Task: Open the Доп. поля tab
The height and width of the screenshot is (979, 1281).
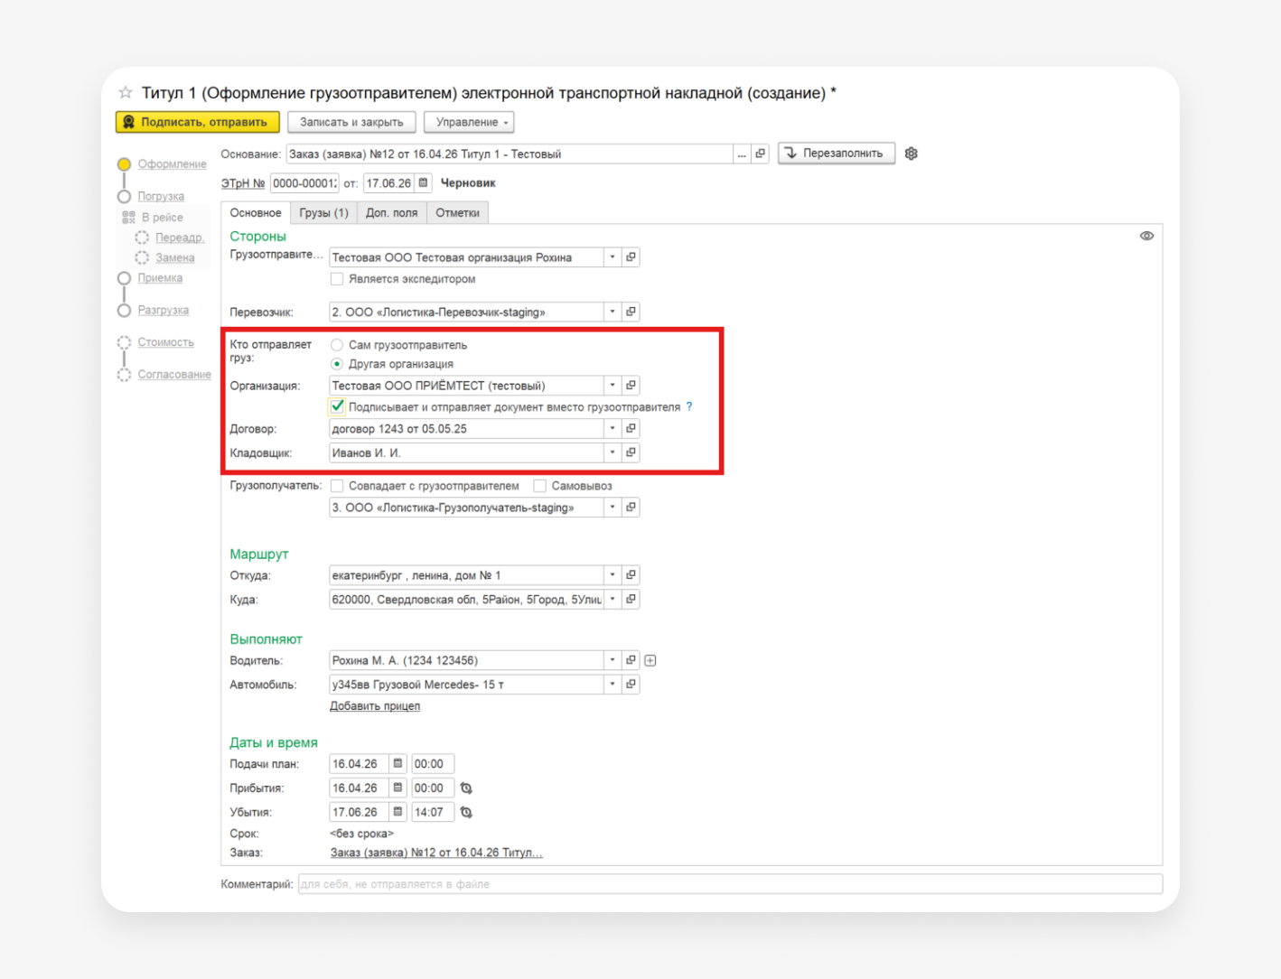Action: (392, 213)
